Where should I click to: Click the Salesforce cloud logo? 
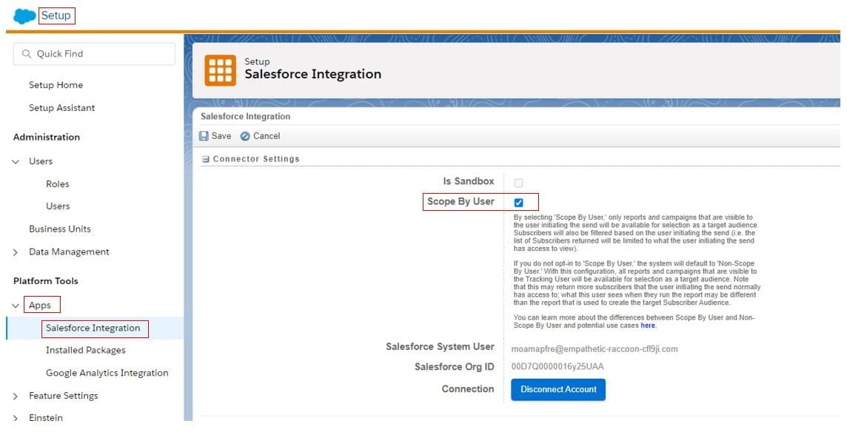click(24, 16)
